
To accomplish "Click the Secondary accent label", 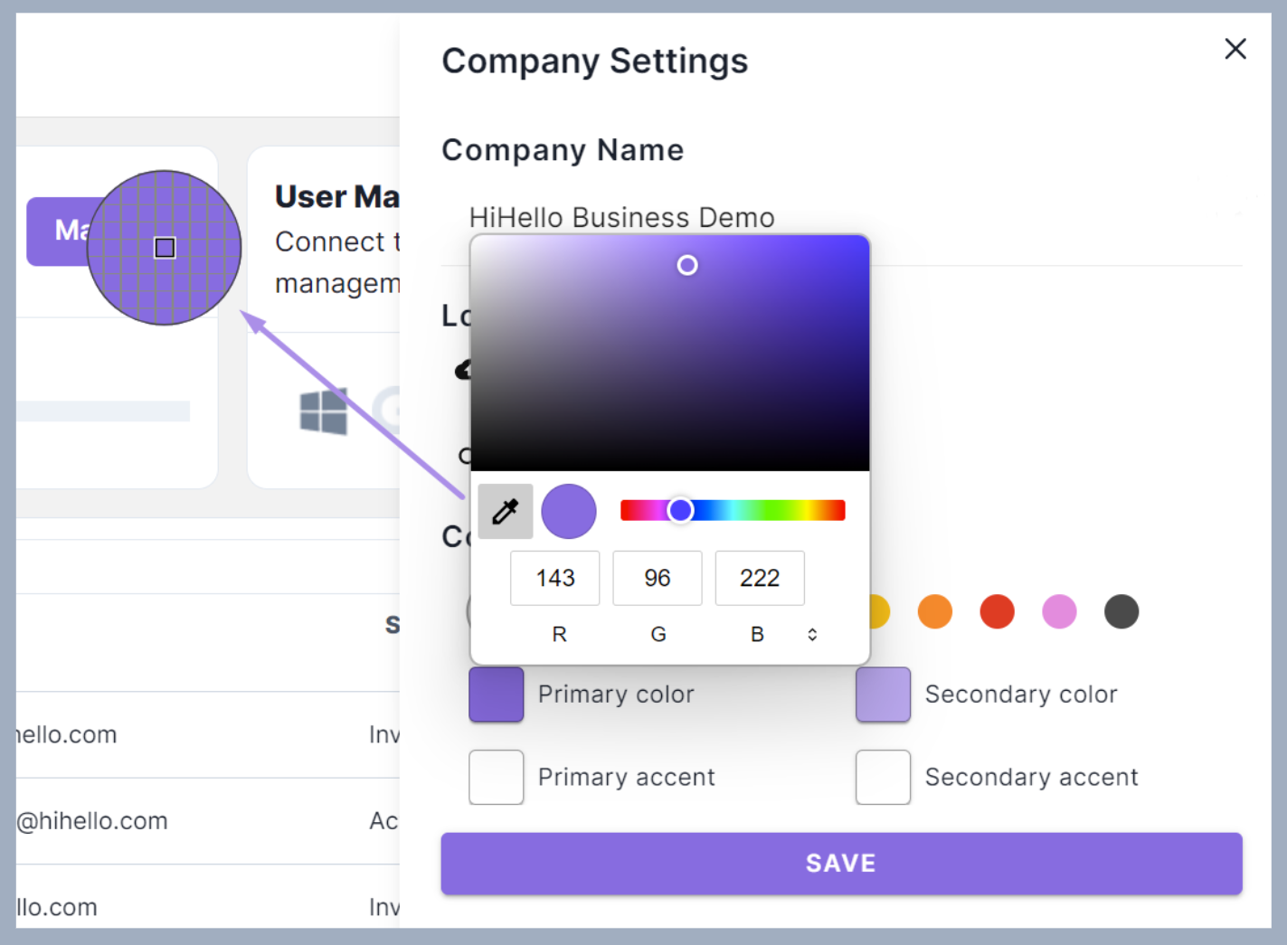I will tap(1031, 777).
